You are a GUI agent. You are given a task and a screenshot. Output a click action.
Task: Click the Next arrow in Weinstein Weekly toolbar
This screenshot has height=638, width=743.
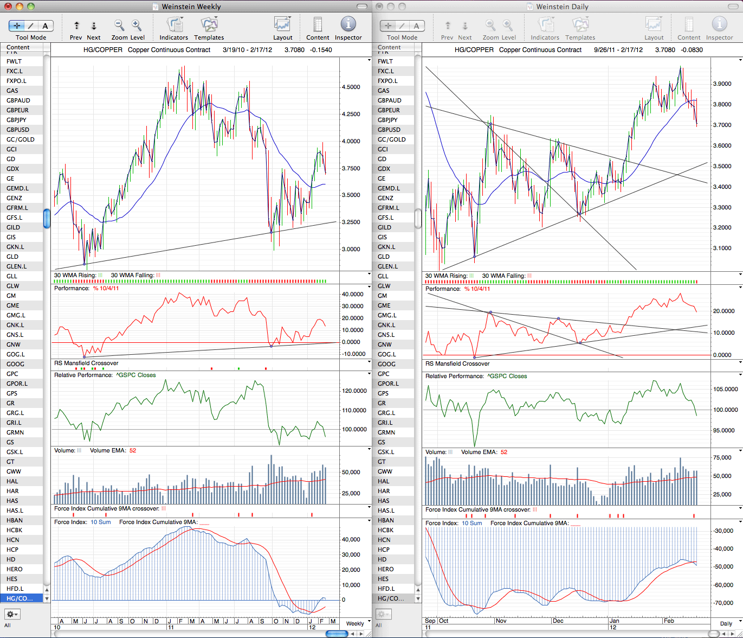(94, 25)
